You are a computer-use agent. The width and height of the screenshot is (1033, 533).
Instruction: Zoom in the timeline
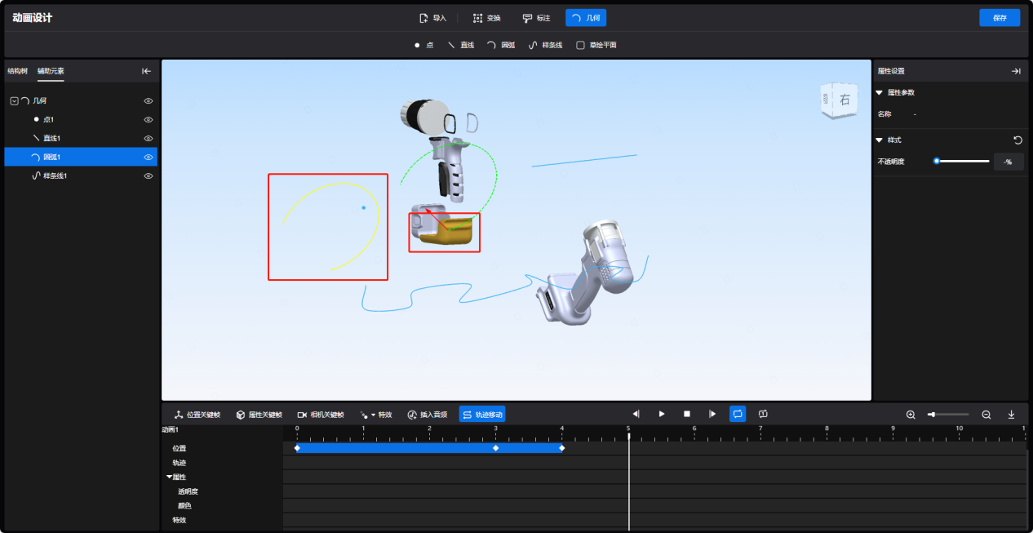[x=911, y=415]
